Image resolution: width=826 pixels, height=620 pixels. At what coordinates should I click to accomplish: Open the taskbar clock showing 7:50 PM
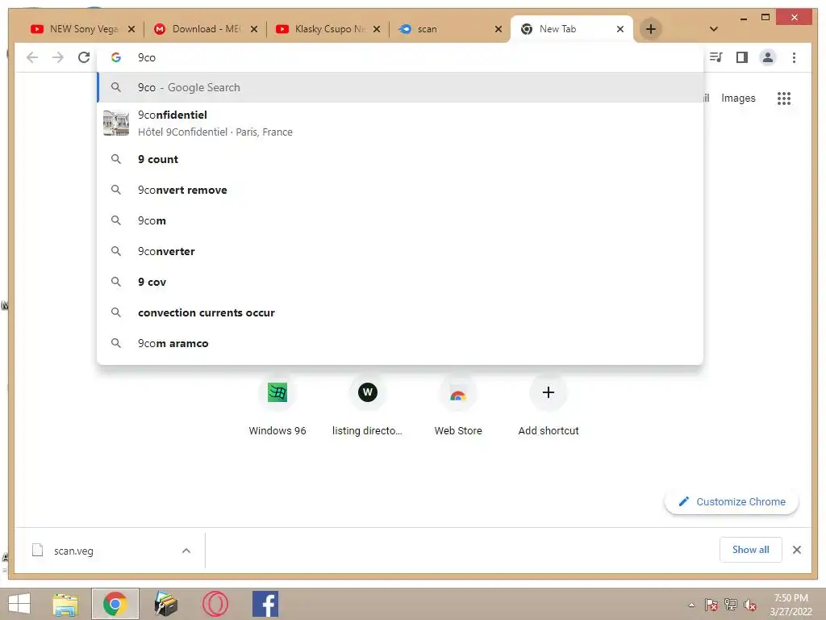coord(791,605)
